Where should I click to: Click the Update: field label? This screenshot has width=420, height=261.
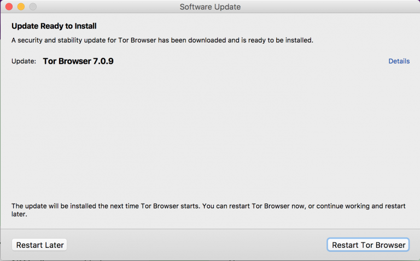[24, 61]
